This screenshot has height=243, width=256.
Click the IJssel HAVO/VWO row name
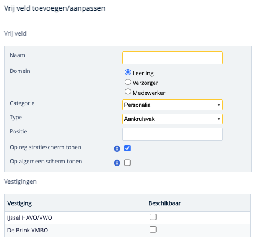click(x=30, y=218)
